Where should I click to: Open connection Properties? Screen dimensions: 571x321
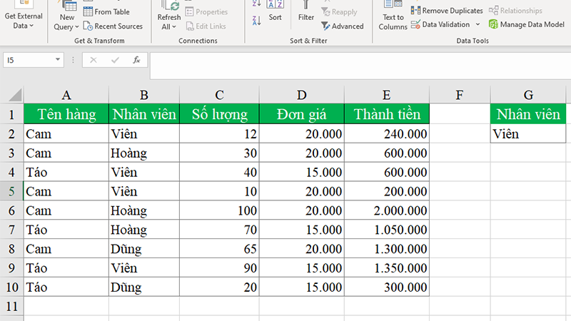[206, 11]
